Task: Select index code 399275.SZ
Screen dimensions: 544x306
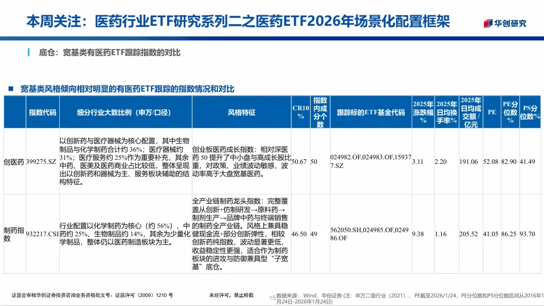Action: (41, 162)
